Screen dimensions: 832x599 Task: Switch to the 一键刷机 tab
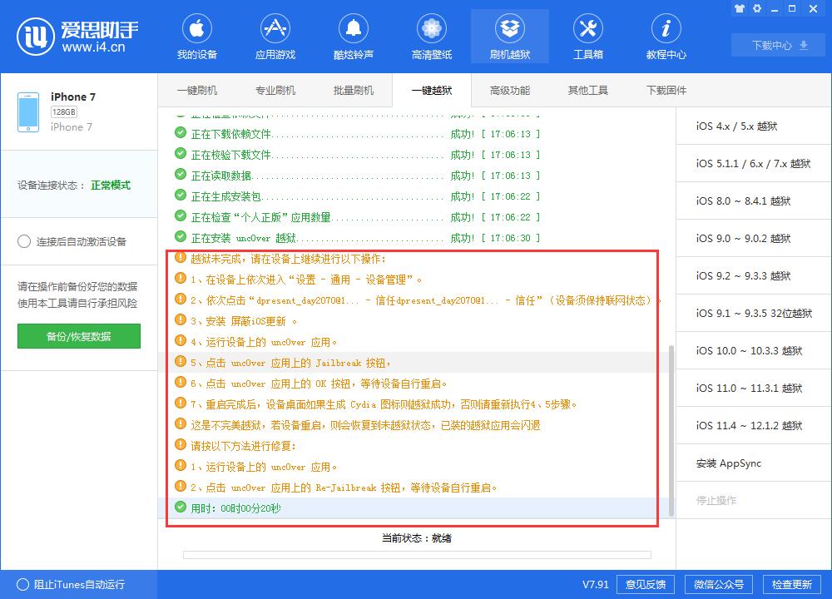(197, 90)
